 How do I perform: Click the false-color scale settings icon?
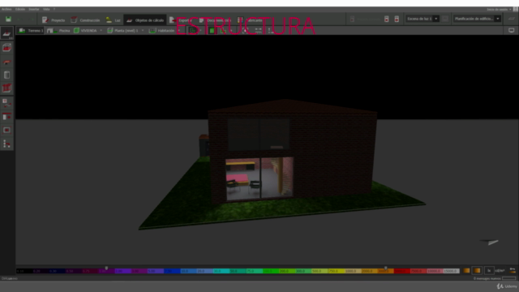click(x=513, y=270)
